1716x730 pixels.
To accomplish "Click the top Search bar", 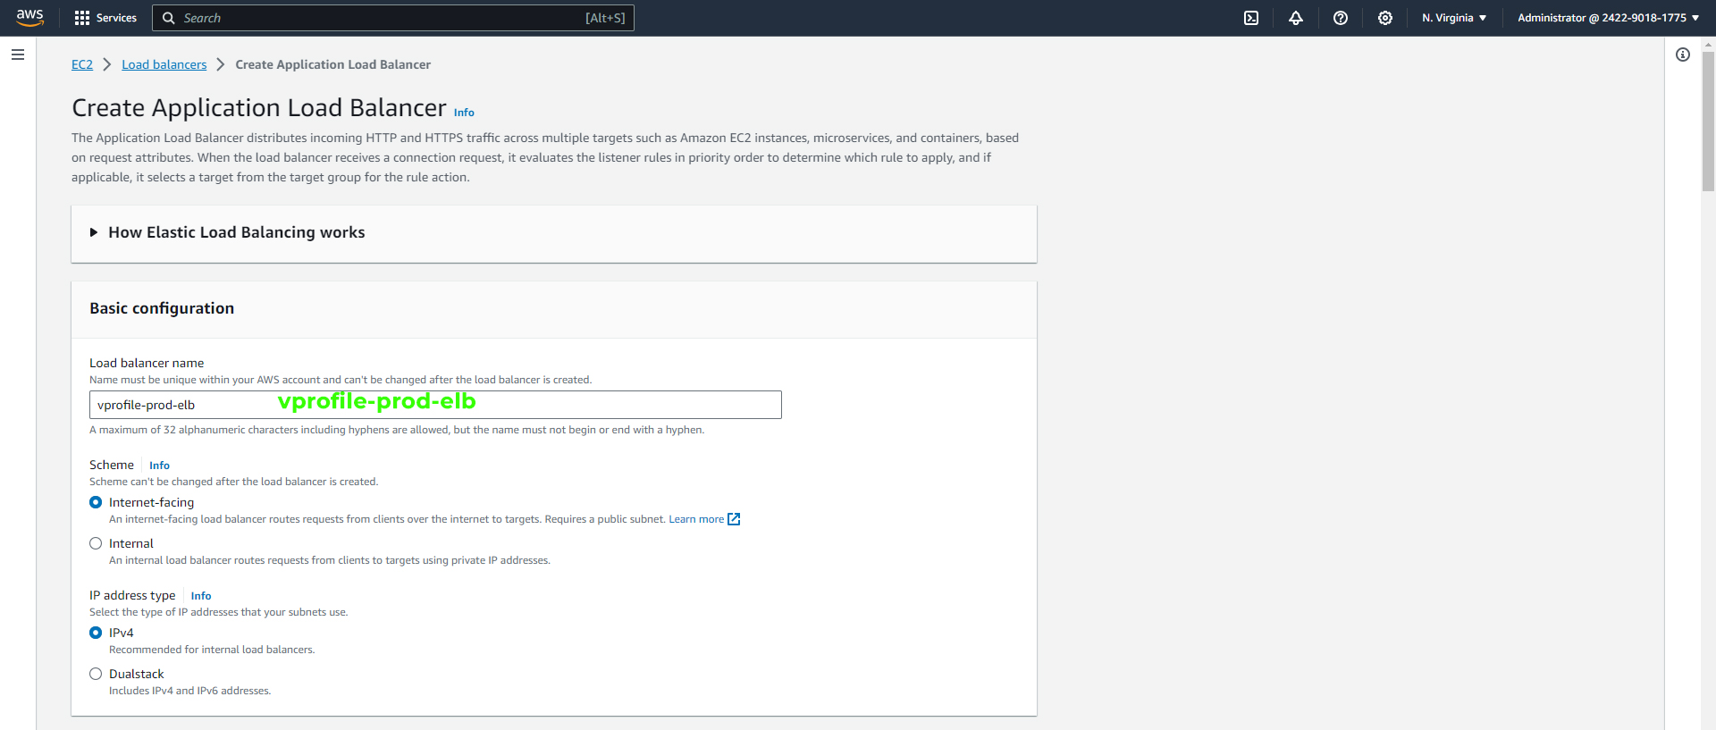I will [393, 18].
